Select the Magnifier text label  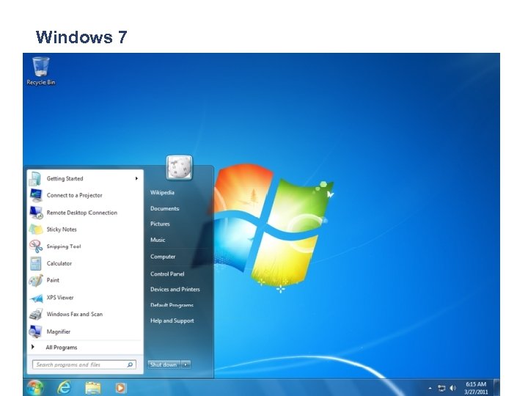[x=58, y=331]
